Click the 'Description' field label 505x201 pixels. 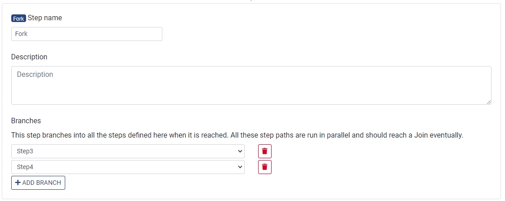[29, 57]
